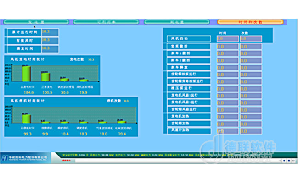This screenshot has width=298, height=183.
Task: Click the 齿轮箱加热 count value field
Action: click(x=250, y=124)
